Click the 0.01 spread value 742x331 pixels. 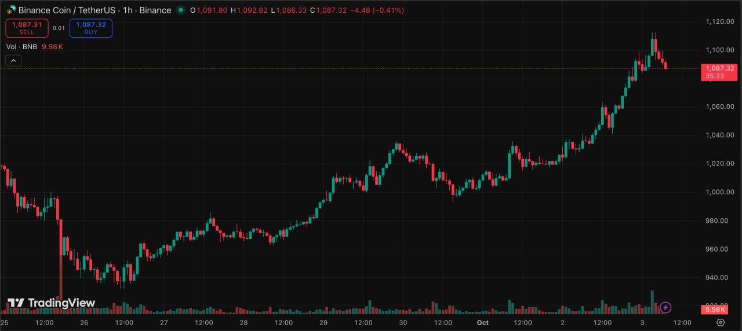59,28
